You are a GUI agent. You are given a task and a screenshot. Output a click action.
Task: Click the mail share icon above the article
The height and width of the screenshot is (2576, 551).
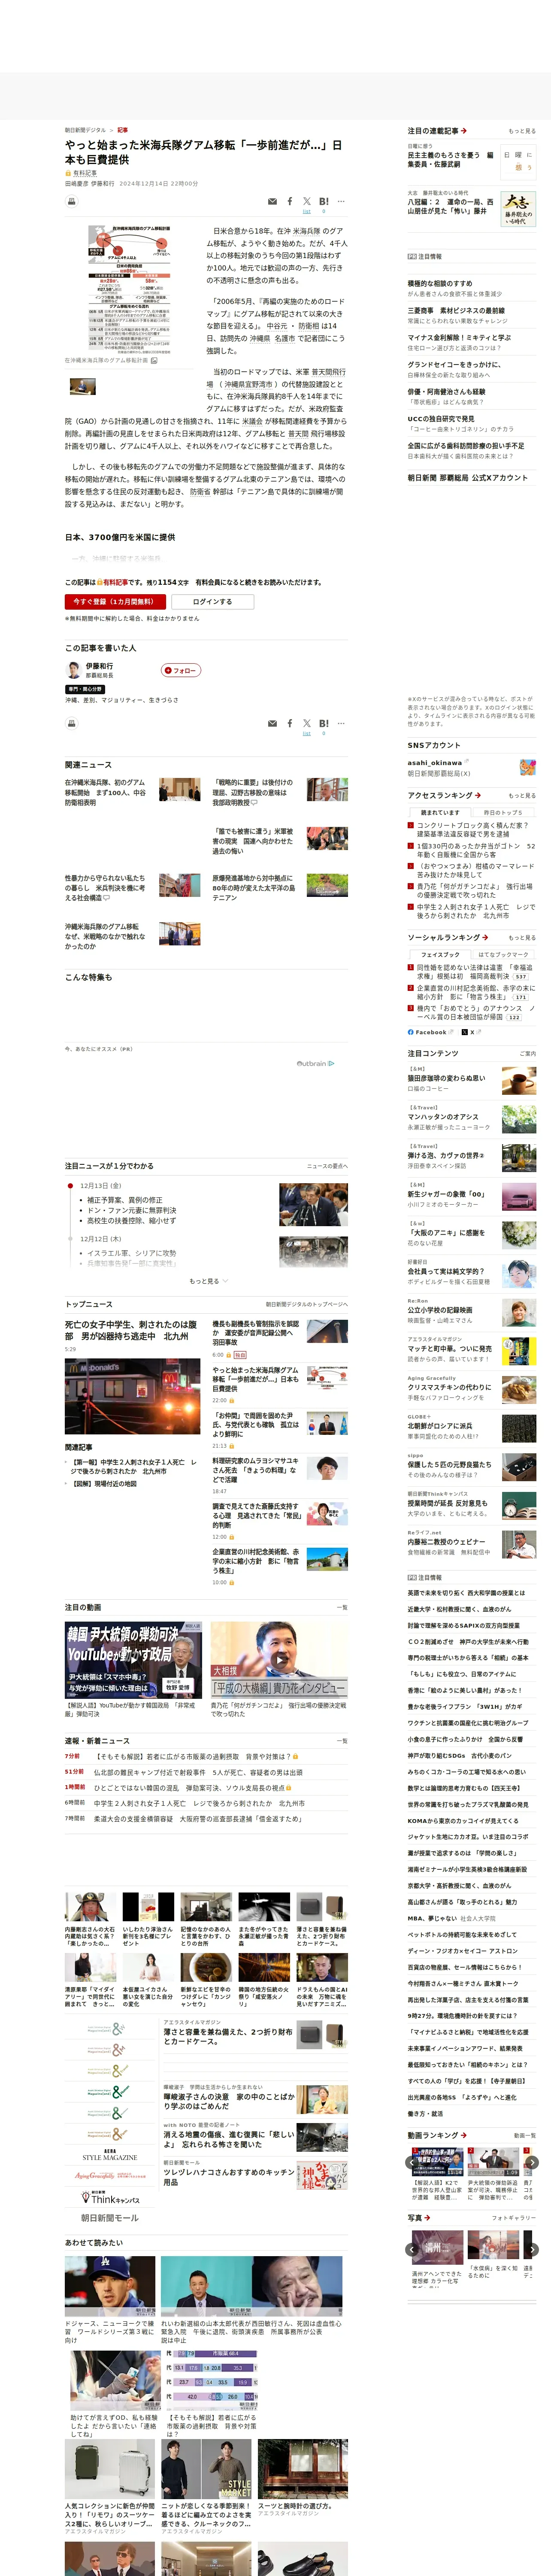(272, 202)
